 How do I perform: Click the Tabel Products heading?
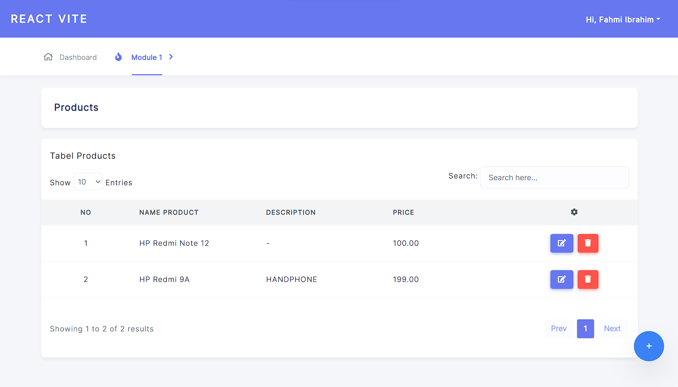click(83, 156)
